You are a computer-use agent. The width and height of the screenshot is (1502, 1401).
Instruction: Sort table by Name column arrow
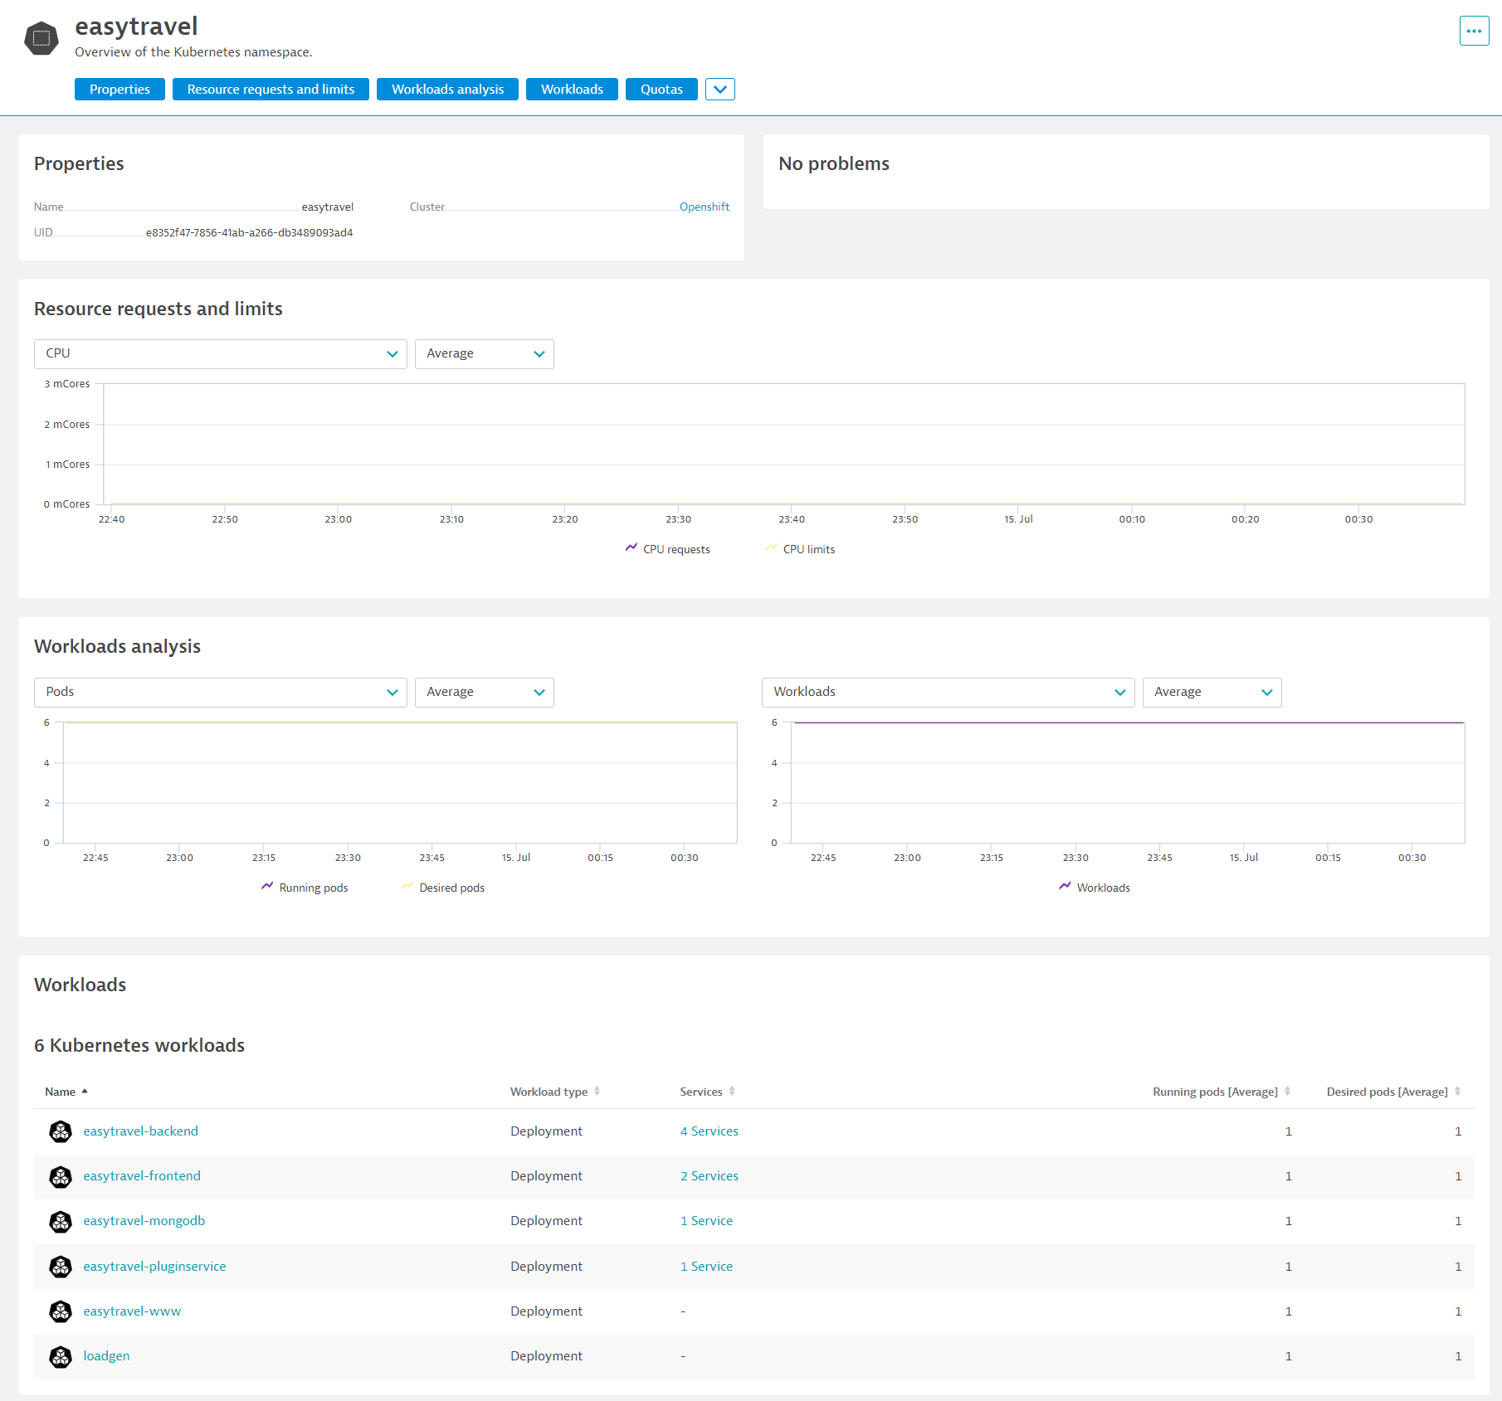tap(85, 1092)
